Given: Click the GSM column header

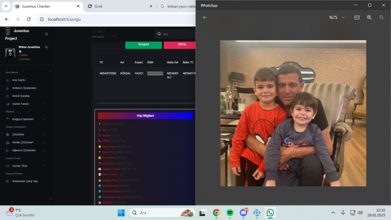Looking at the screenshot, I should point(150,62).
